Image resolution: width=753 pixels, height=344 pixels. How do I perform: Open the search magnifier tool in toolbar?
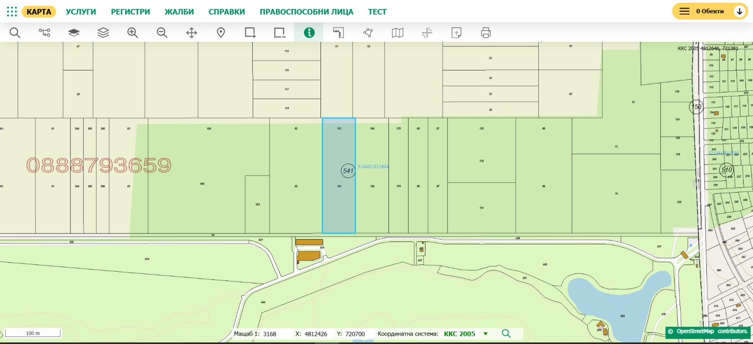15,32
